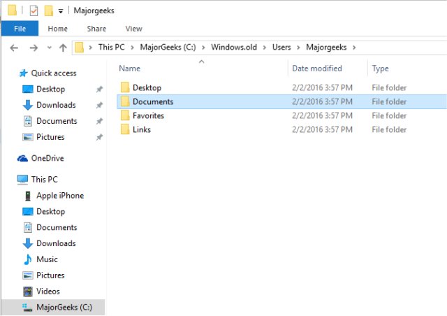Select This PC in navigation pane
This screenshot has width=447, height=316.
44,179
